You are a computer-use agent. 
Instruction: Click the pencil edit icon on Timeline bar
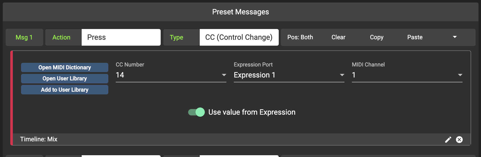click(x=448, y=140)
